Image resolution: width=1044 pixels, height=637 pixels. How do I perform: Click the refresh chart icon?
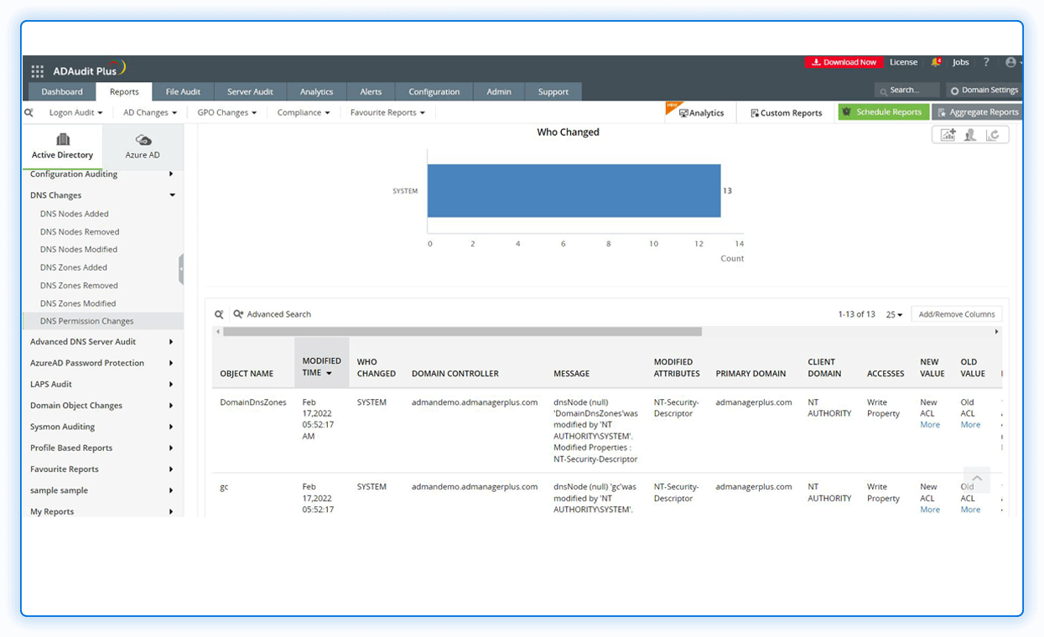coord(993,134)
